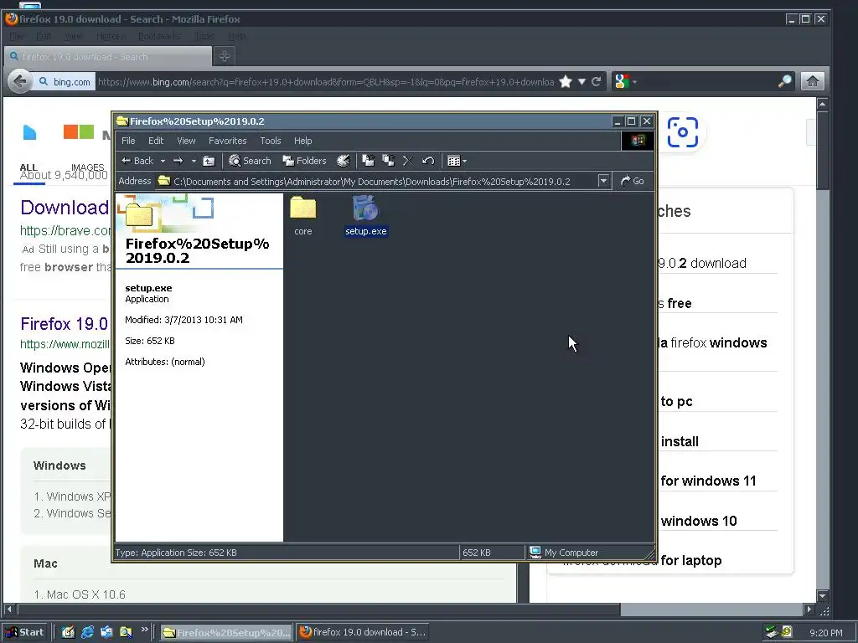Click the Firefox URL address field

[326, 82]
